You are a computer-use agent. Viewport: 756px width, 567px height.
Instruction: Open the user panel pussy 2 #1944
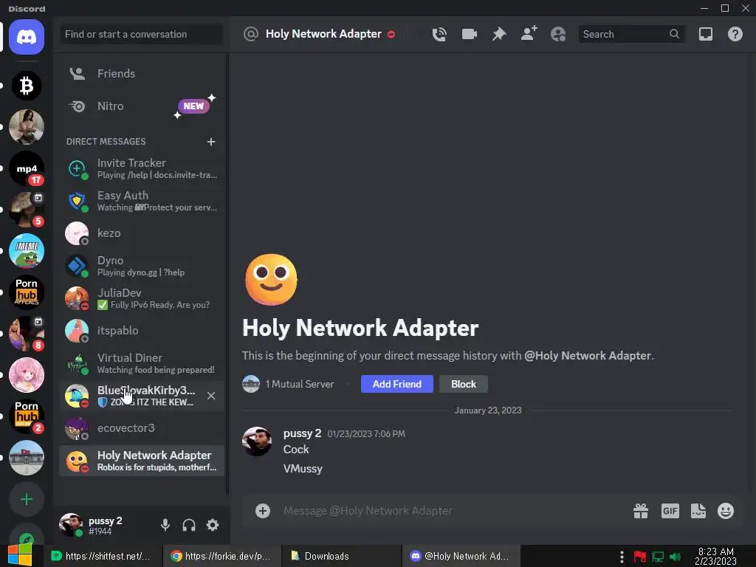tap(105, 526)
